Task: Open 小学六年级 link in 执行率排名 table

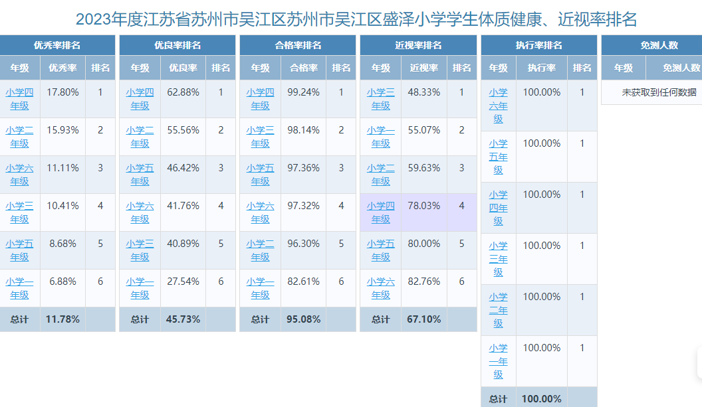Action: 499,106
